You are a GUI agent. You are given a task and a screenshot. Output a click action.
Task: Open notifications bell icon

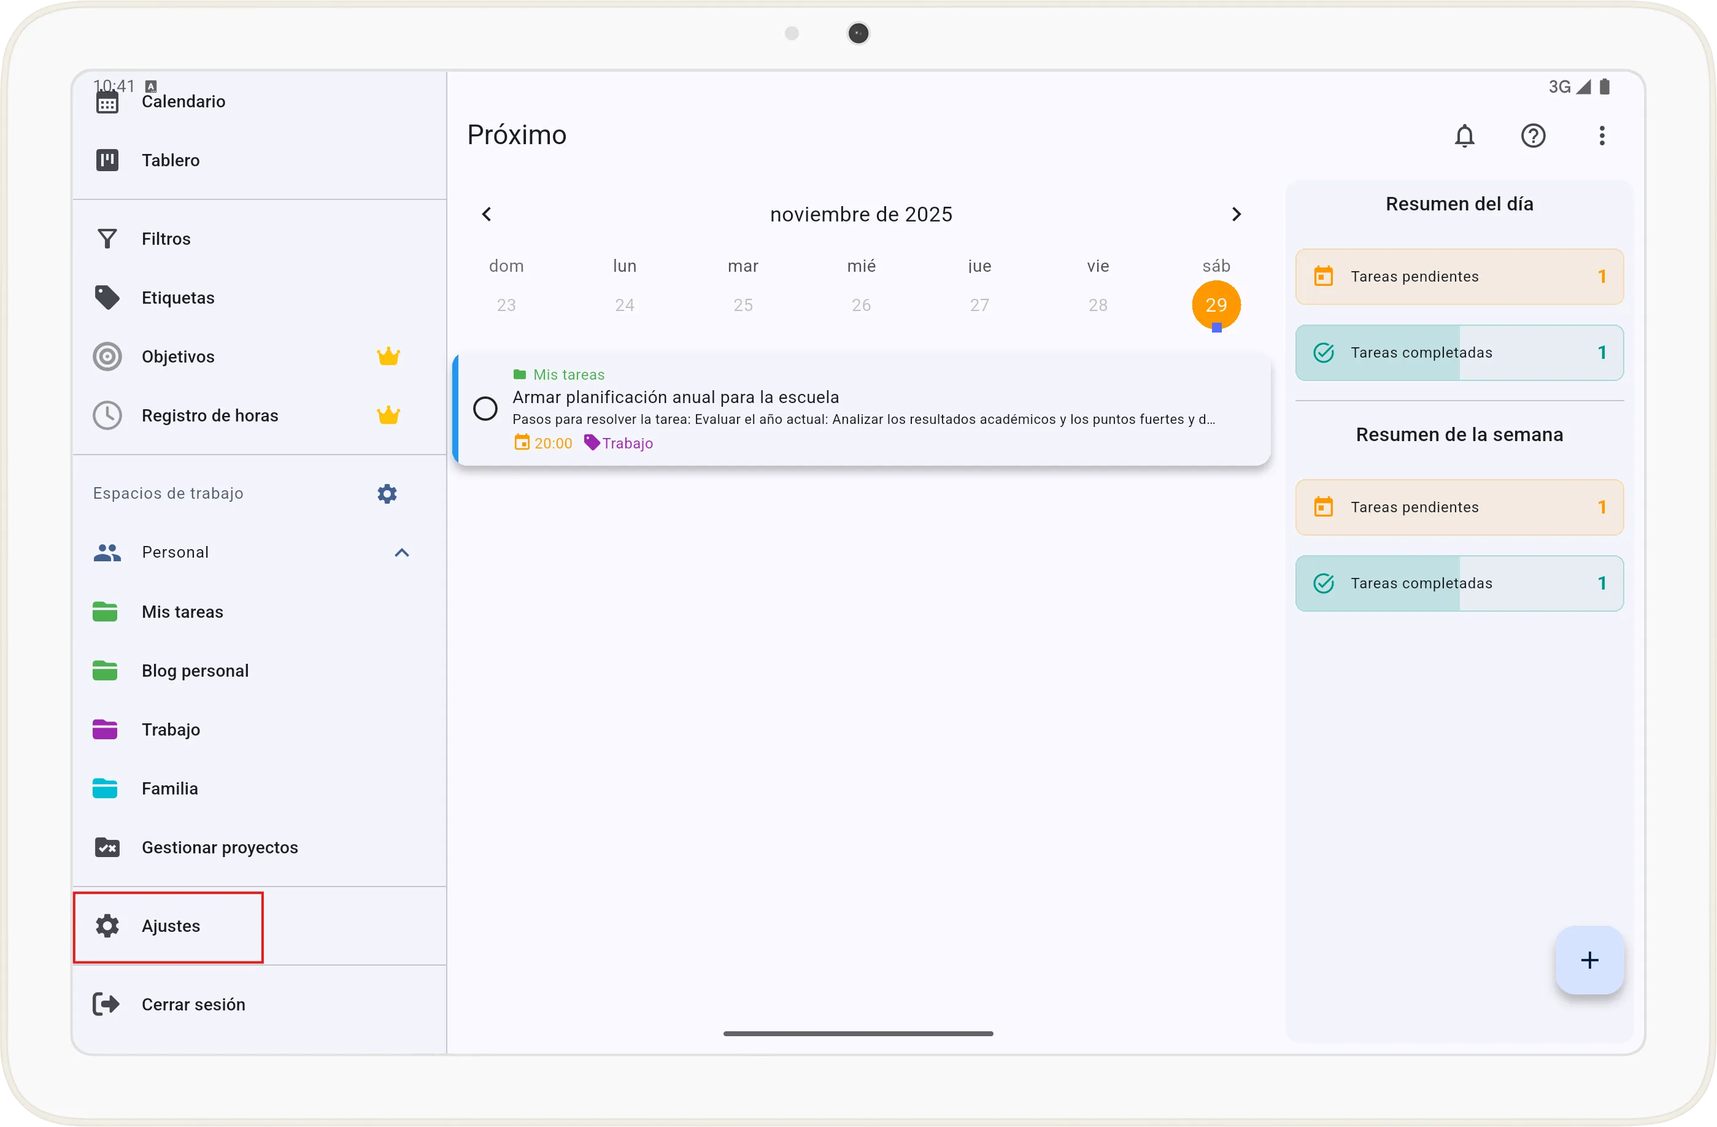pyautogui.click(x=1464, y=136)
